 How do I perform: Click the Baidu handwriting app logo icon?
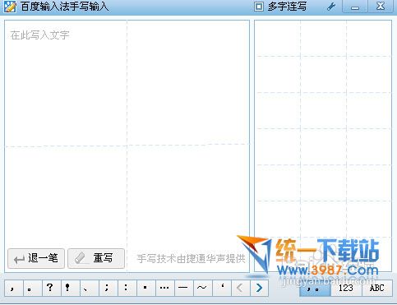pyautogui.click(x=10, y=7)
